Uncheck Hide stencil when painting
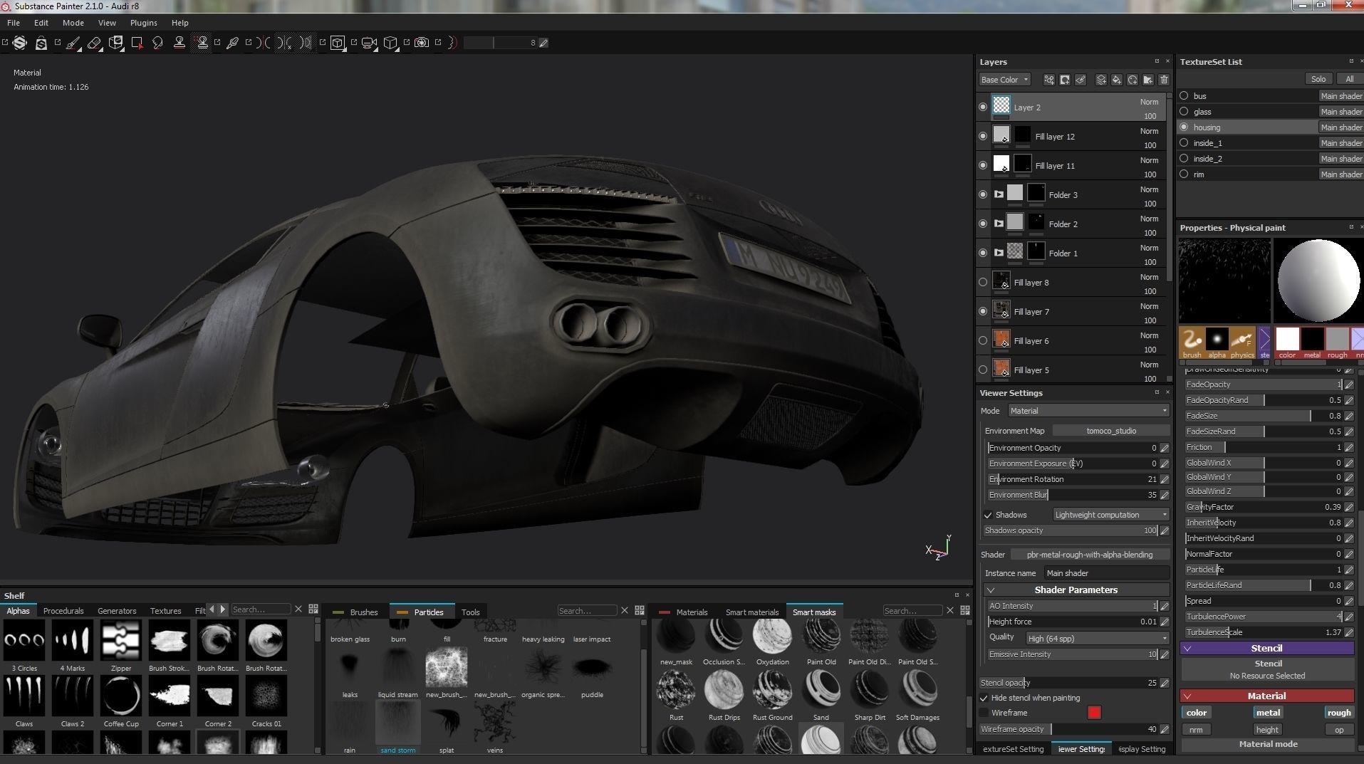The width and height of the screenshot is (1364, 764). point(984,698)
